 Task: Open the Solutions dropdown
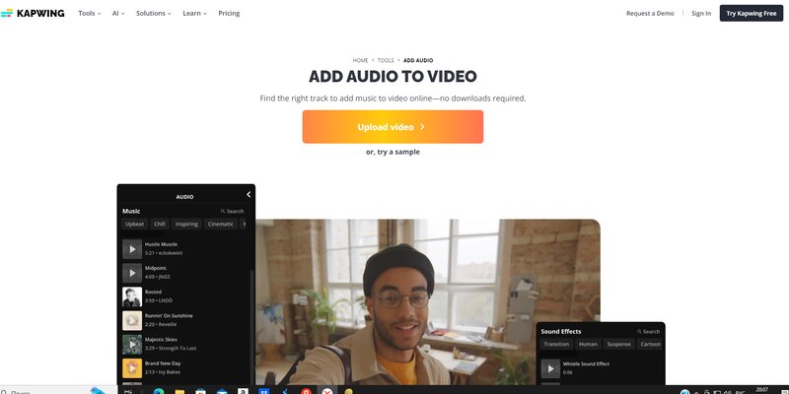pos(154,13)
